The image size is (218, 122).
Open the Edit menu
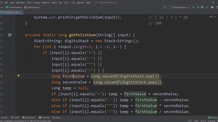pyautogui.click(x=6, y=2)
